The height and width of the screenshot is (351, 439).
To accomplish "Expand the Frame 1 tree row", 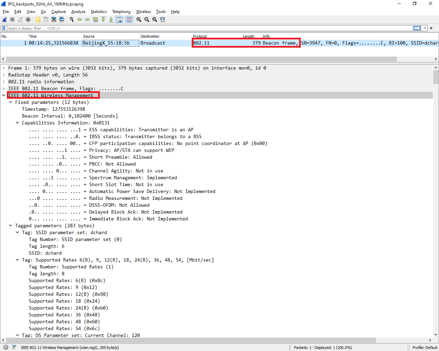I will (4, 68).
